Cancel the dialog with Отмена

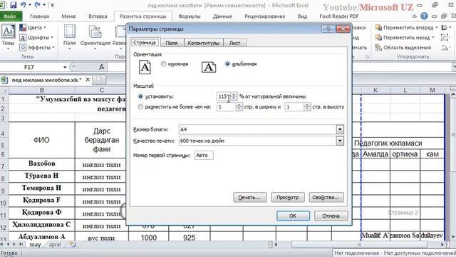click(331, 216)
